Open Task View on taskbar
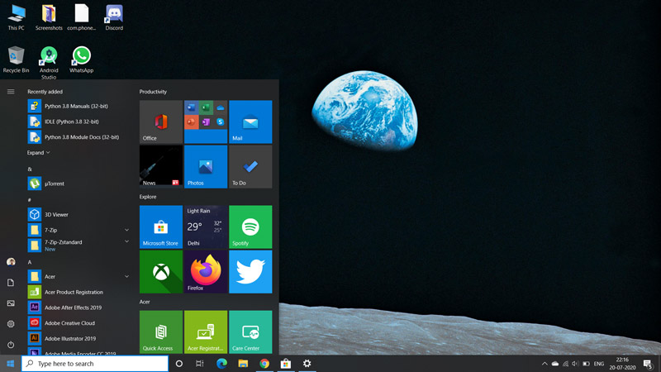 pos(200,364)
